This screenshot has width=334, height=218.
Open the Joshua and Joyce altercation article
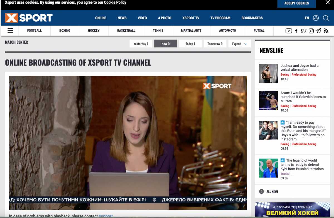click(299, 68)
